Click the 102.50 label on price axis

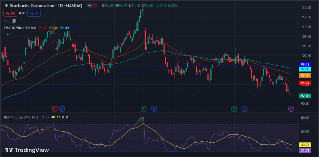tap(306, 55)
